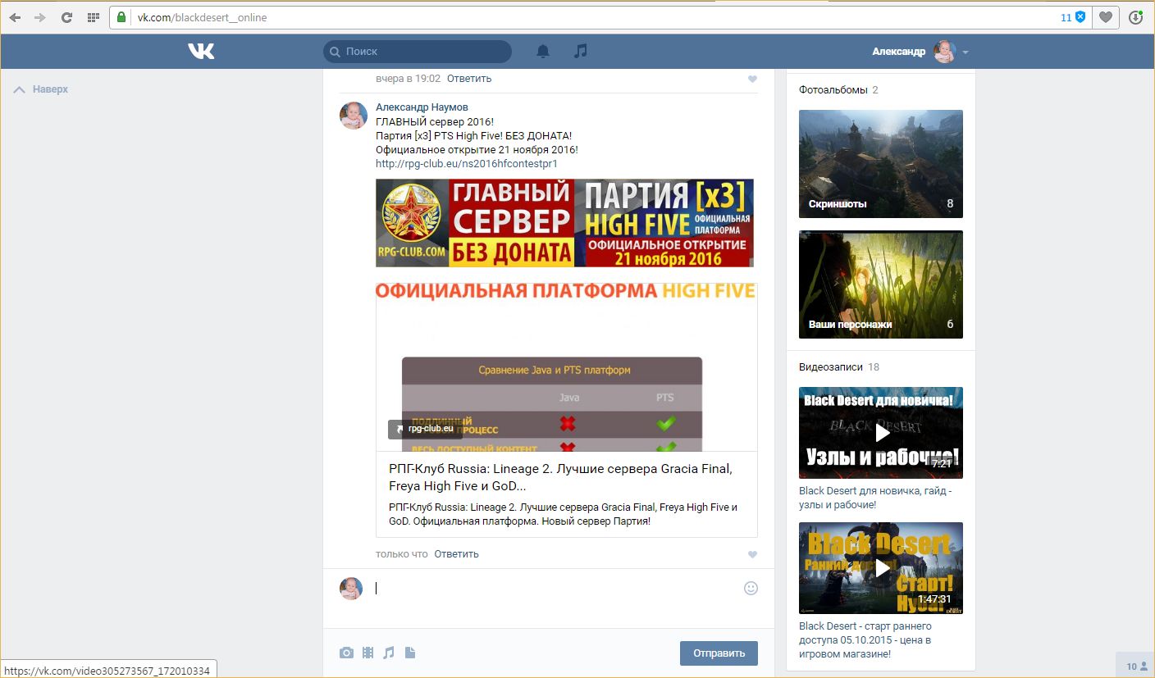Viewport: 1155px width, 678px height.
Task: Like the Александр Наумов comment
Action: click(x=752, y=555)
